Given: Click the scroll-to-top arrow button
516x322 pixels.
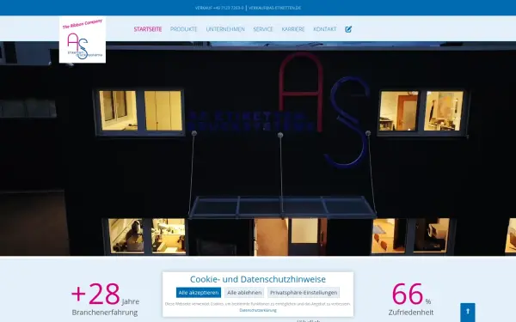Looking at the screenshot, I should coord(468,313).
